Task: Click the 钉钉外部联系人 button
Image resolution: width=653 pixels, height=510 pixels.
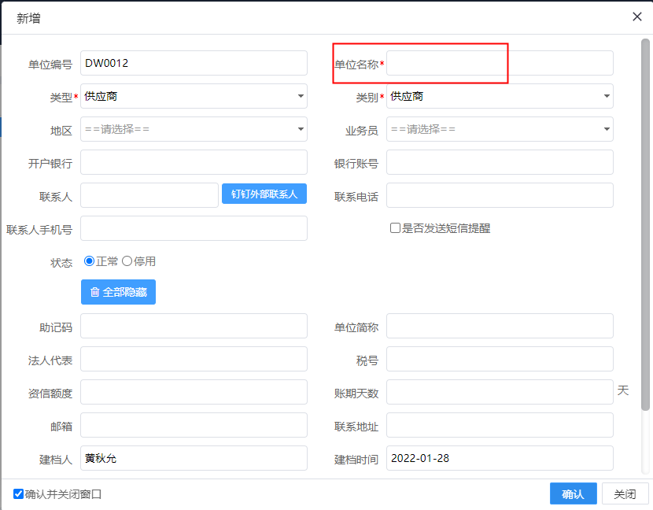Action: click(x=264, y=194)
